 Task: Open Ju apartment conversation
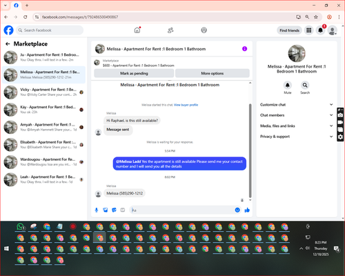43,57
